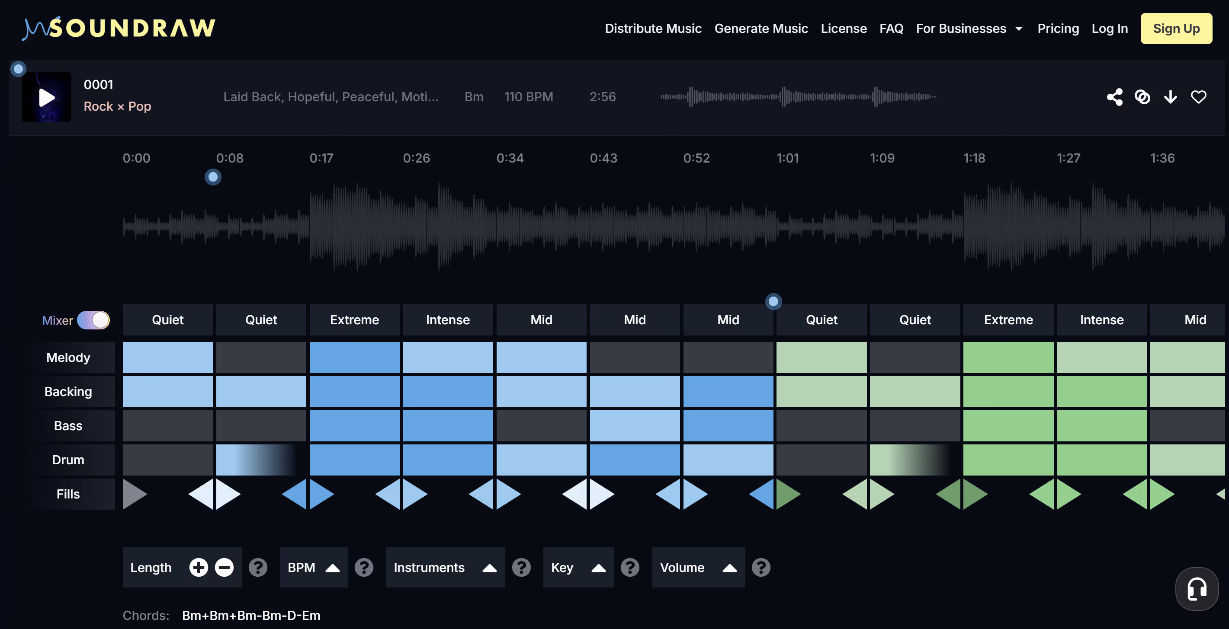
Task: Play track 0001
Action: (47, 97)
